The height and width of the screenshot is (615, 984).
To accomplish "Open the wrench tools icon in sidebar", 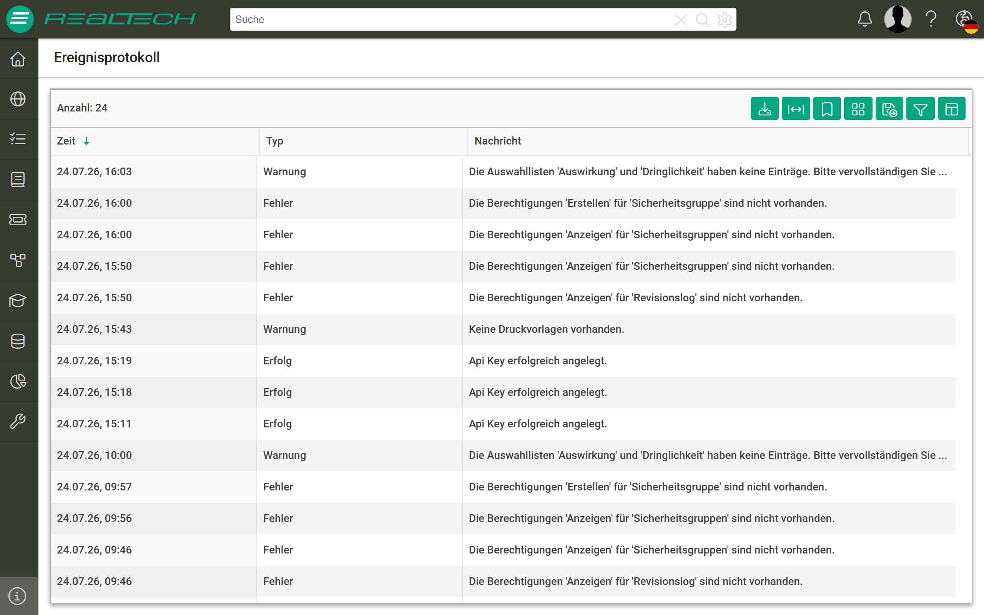I will pyautogui.click(x=18, y=421).
